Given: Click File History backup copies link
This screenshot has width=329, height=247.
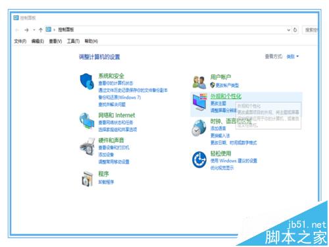Looking at the screenshot, I should (133, 90).
